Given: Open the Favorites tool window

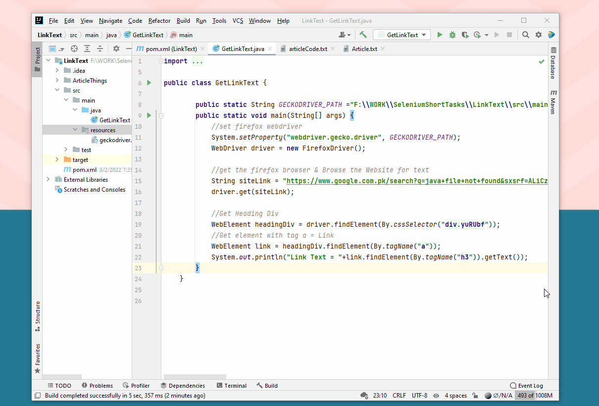Looking at the screenshot, I should (37, 358).
